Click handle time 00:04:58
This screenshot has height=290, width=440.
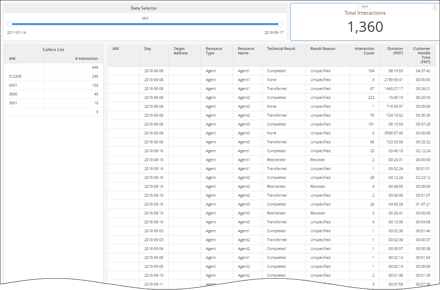[423, 222]
